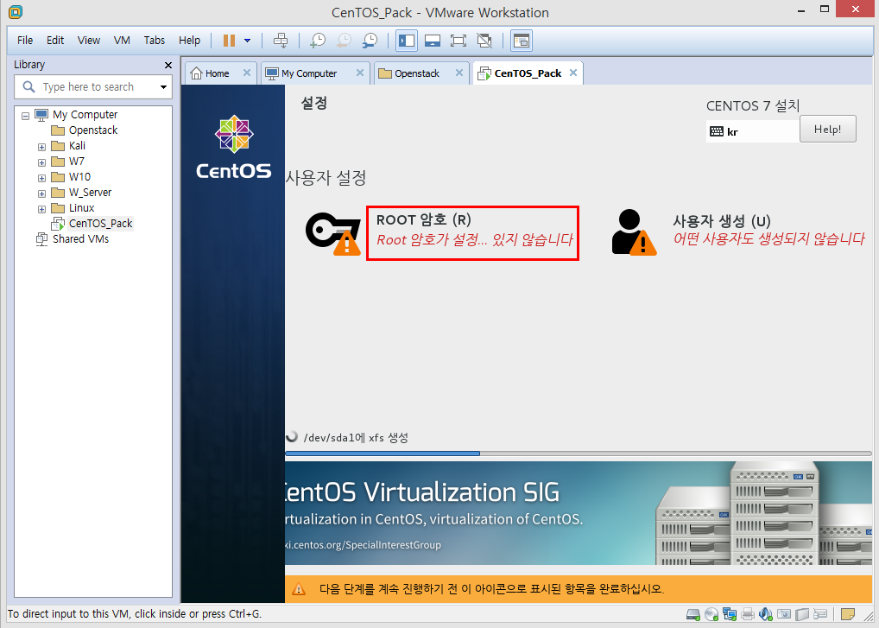879x628 pixels.
Task: Select the Linux folder in library
Action: click(x=73, y=208)
